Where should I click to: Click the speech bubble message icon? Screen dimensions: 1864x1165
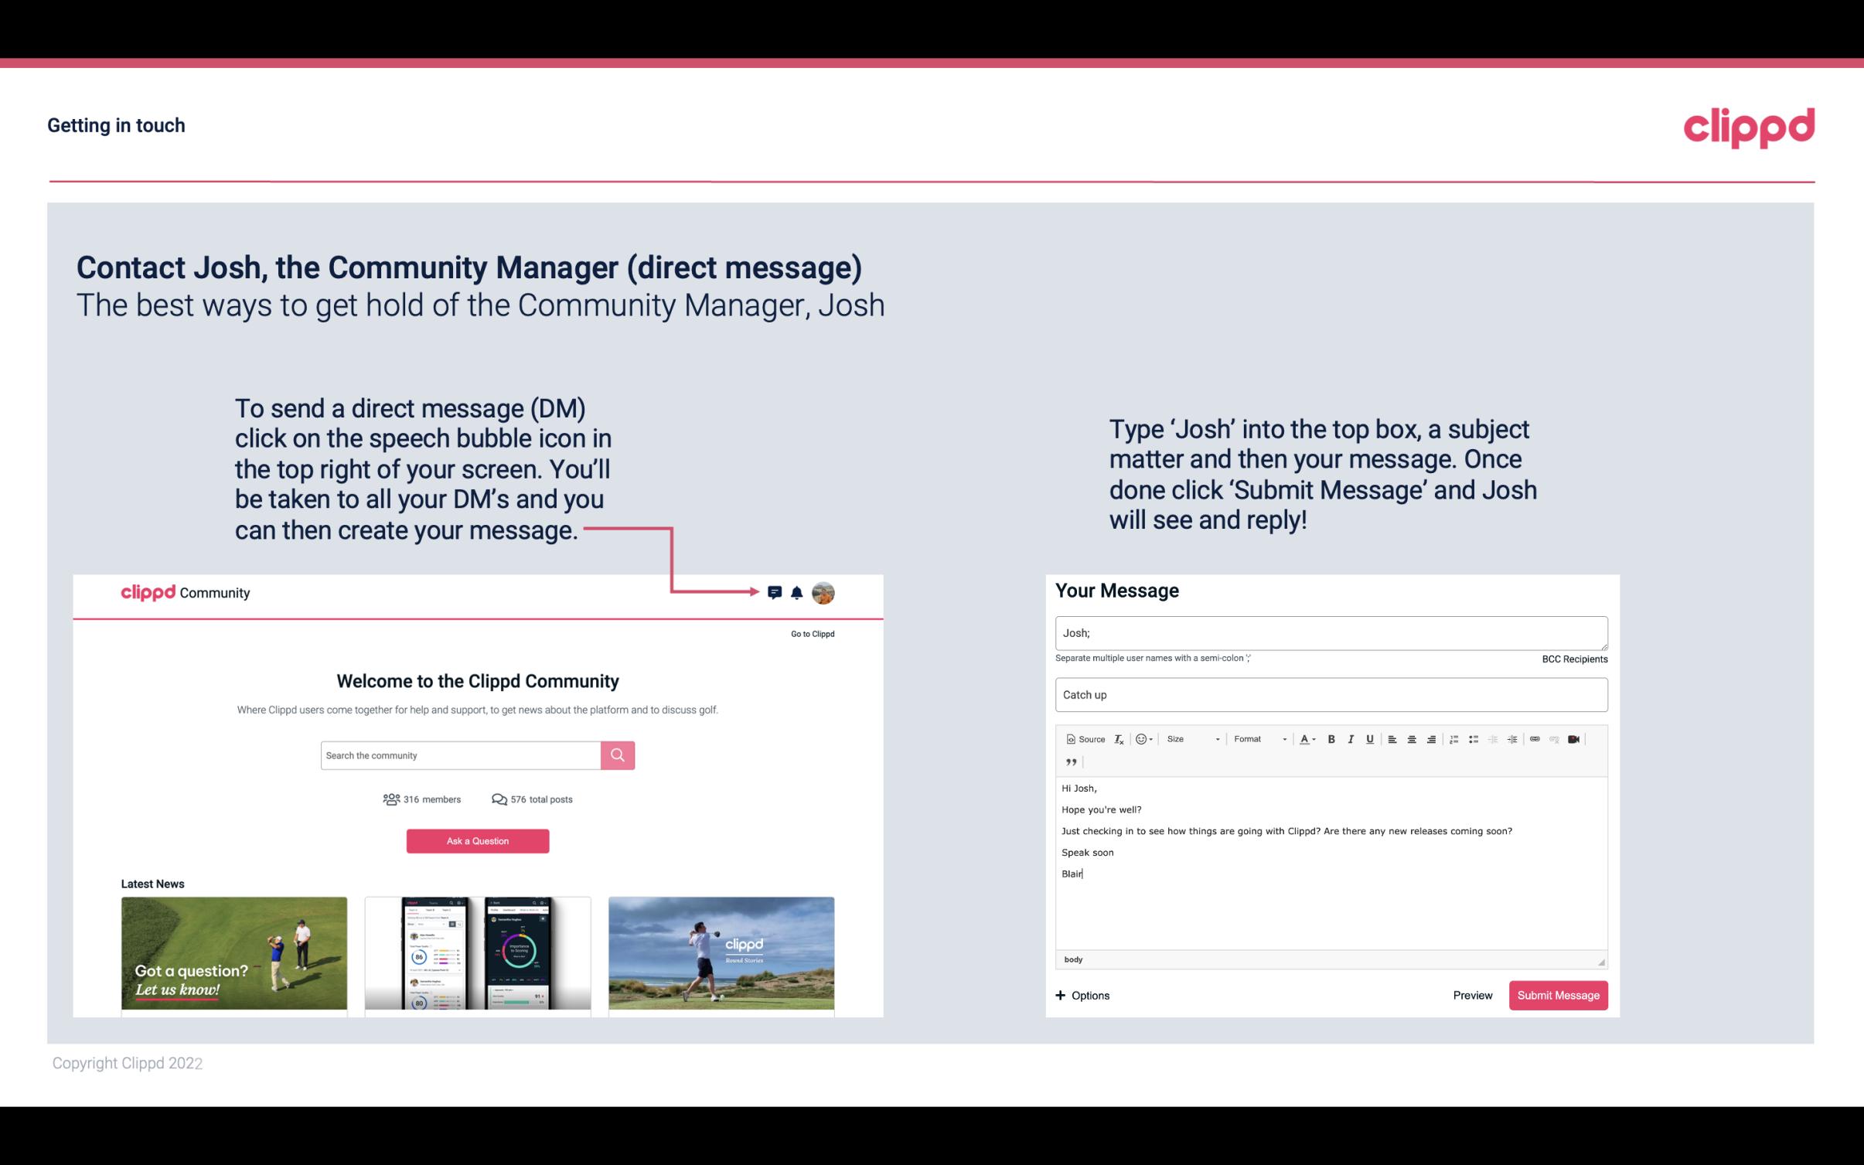[x=777, y=592]
